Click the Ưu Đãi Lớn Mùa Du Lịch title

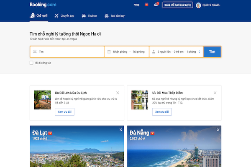[71, 93]
